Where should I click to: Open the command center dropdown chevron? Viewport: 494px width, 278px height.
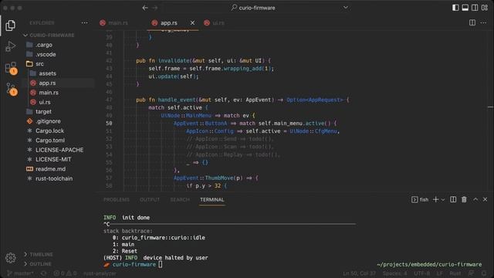[x=346, y=8]
